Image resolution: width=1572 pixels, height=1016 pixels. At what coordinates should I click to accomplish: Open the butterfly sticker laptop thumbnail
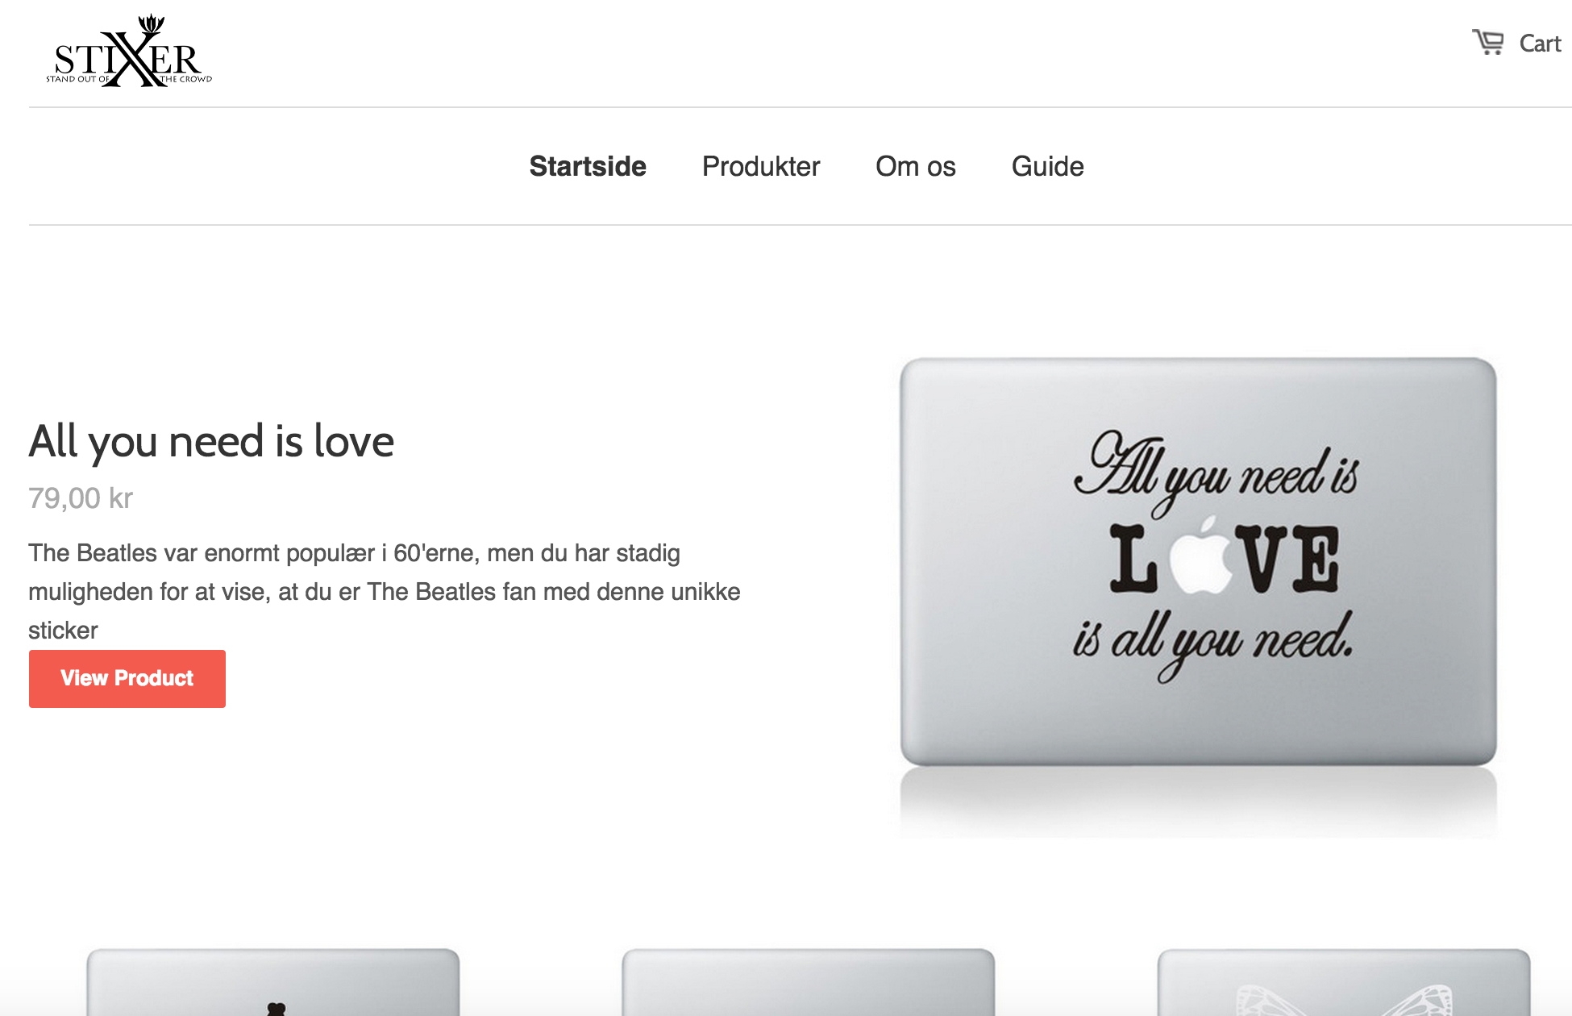[1343, 982]
